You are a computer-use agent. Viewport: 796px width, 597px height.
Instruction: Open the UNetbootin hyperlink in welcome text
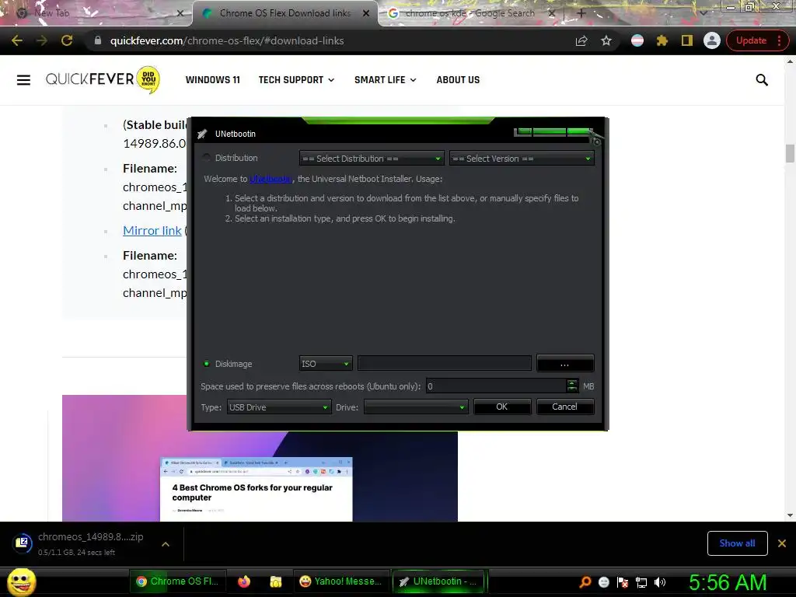pyautogui.click(x=271, y=179)
